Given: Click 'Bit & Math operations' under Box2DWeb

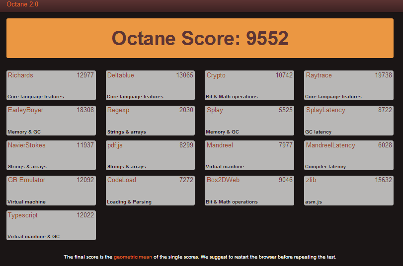Looking at the screenshot, I should click(x=232, y=202).
